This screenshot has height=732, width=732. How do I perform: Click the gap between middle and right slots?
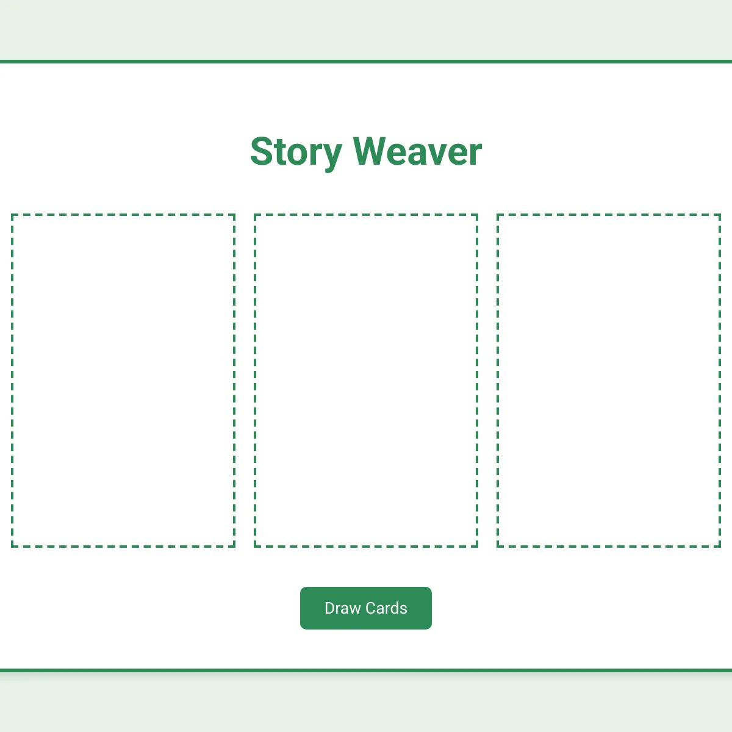click(x=487, y=381)
